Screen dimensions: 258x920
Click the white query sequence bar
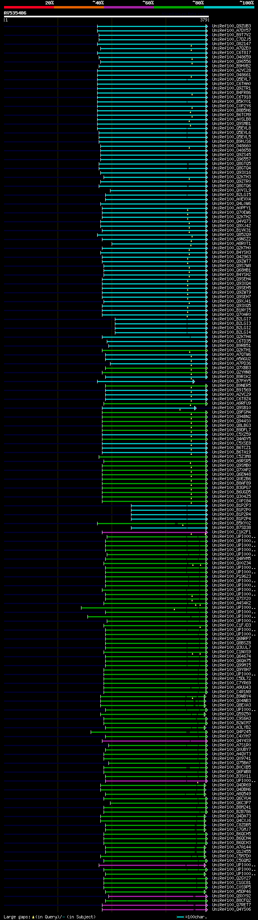(x=106, y=17)
